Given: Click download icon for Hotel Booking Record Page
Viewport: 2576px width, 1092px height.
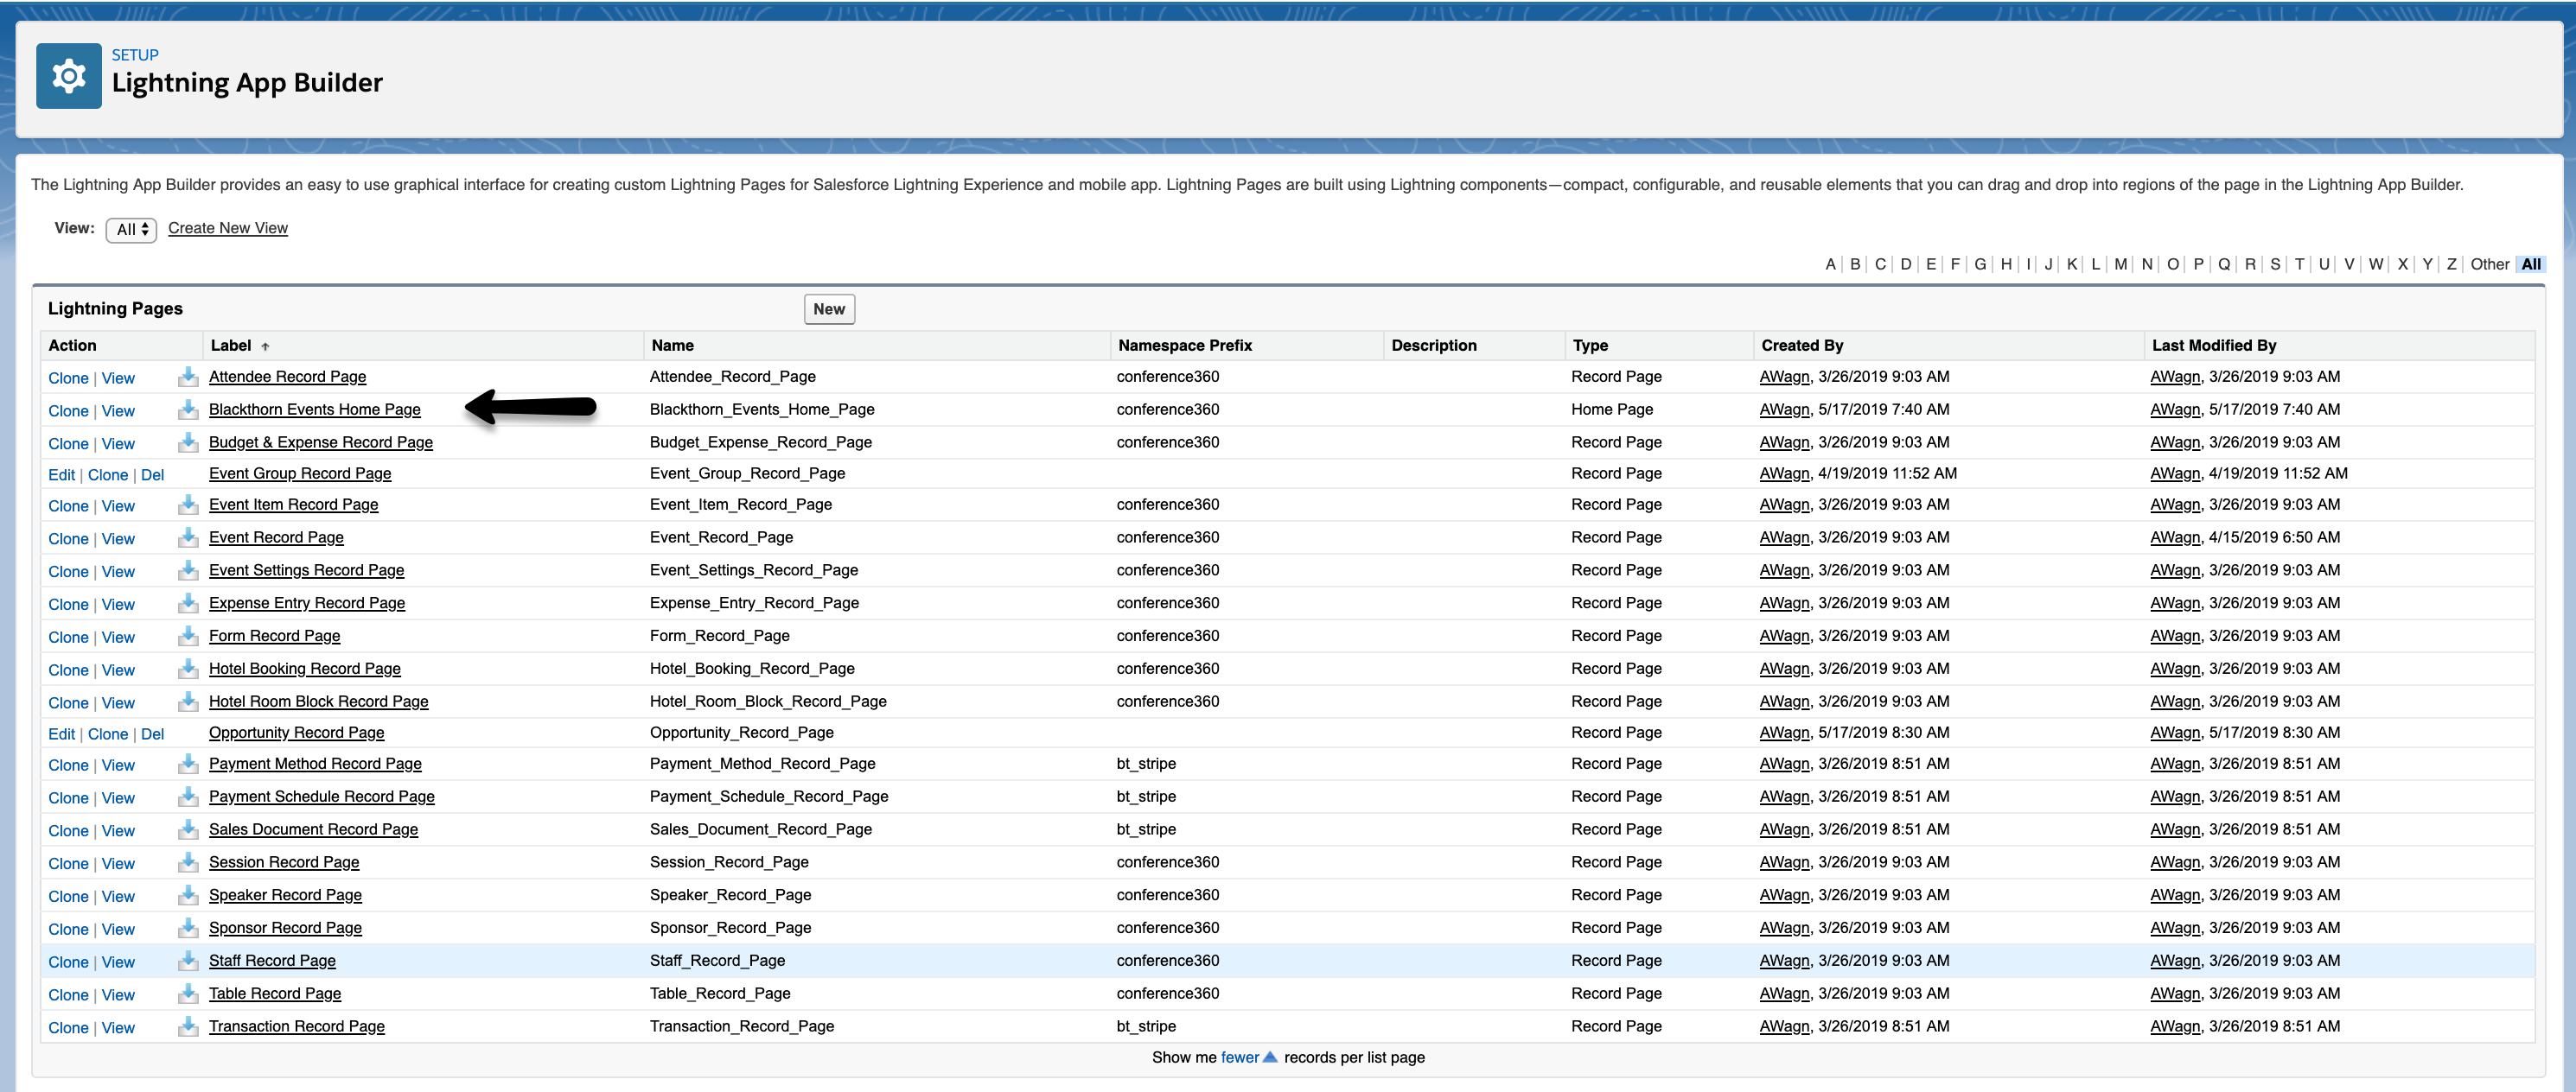Looking at the screenshot, I should (x=188, y=670).
